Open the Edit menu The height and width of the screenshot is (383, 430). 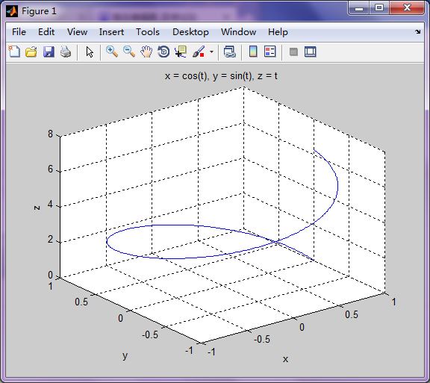(46, 32)
